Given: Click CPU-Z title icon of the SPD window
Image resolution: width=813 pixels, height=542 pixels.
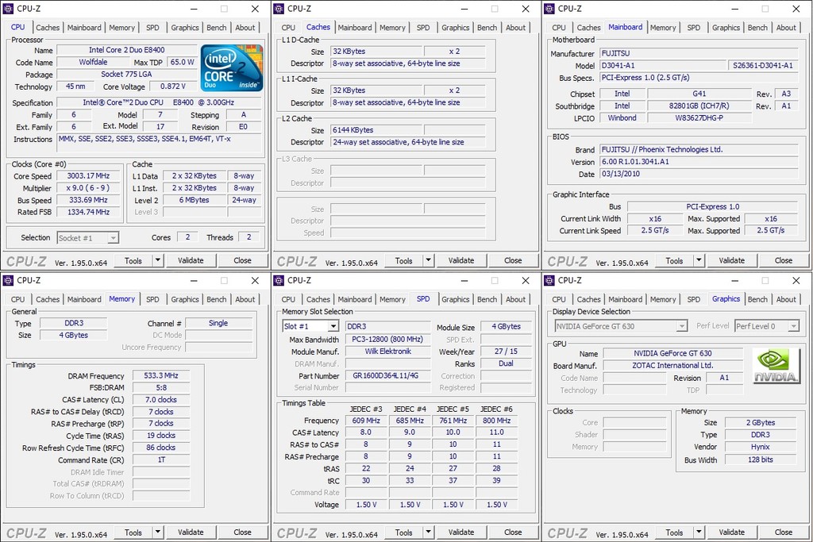Looking at the screenshot, I should tap(279, 280).
